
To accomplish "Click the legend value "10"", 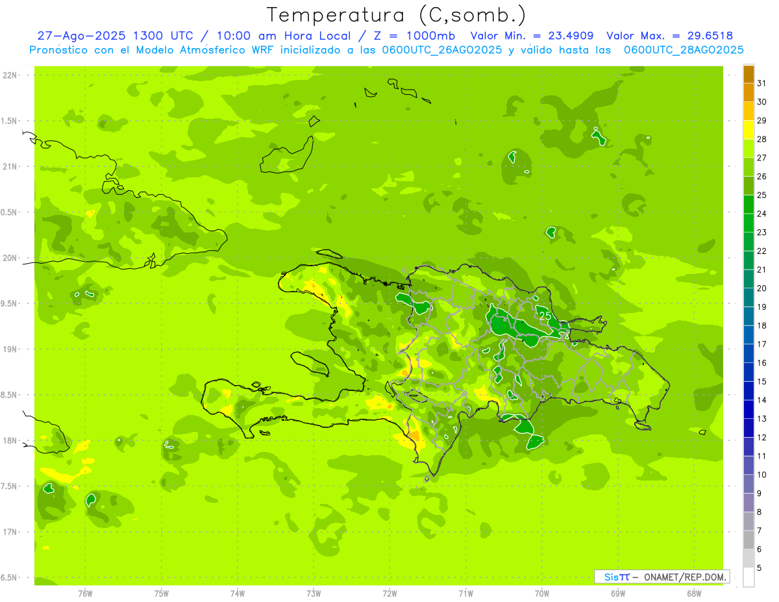I will (762, 475).
